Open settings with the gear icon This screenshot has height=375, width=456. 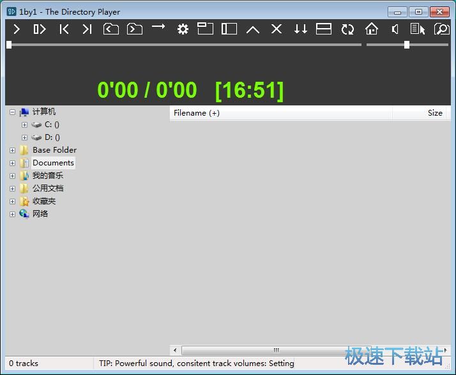pyautogui.click(x=183, y=29)
